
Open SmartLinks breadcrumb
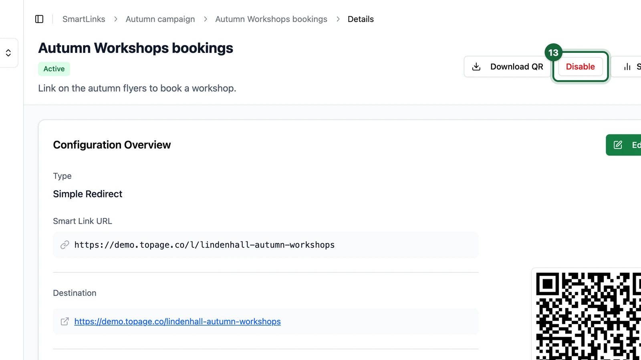pos(84,19)
